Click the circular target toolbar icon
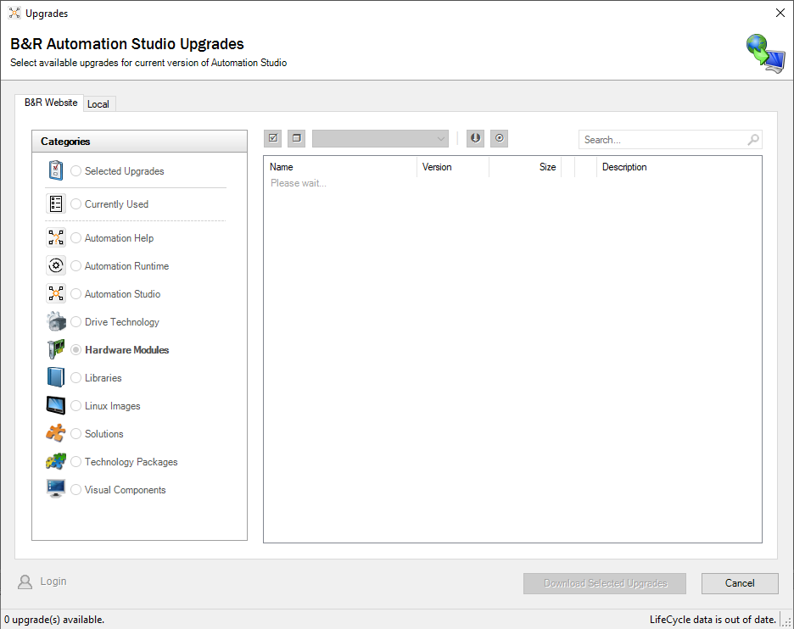 pyautogui.click(x=500, y=138)
